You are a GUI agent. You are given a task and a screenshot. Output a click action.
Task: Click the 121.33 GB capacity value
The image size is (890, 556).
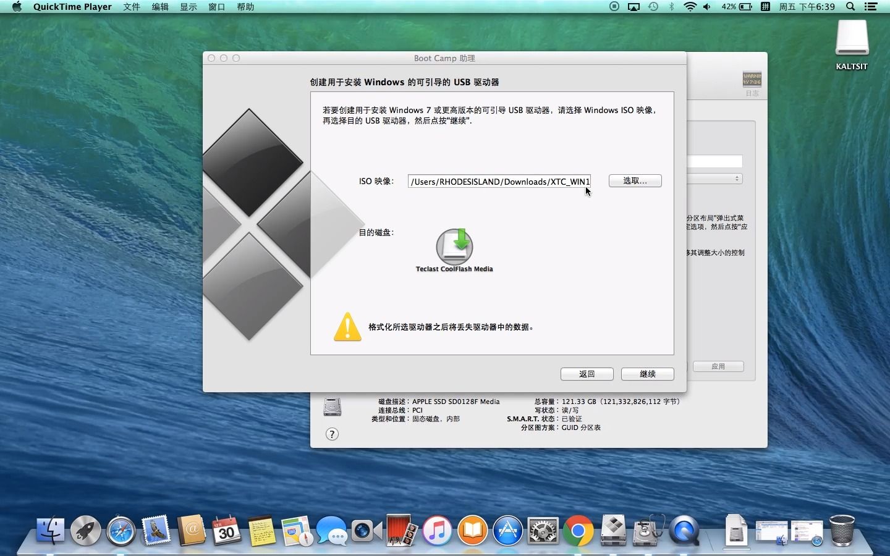(x=579, y=402)
